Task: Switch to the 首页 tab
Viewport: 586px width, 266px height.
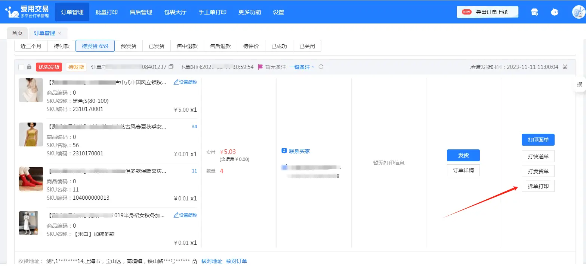Action: (17, 33)
